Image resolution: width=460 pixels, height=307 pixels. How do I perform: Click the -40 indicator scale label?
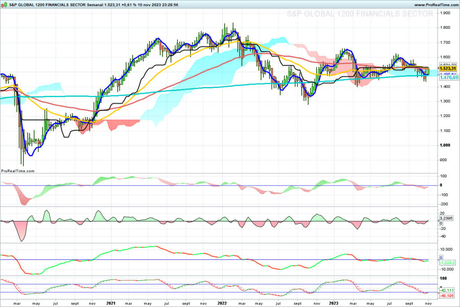pyautogui.click(x=442, y=236)
